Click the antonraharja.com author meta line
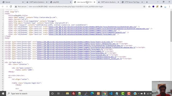The width and height of the screenshot is (172, 96). point(33,17)
